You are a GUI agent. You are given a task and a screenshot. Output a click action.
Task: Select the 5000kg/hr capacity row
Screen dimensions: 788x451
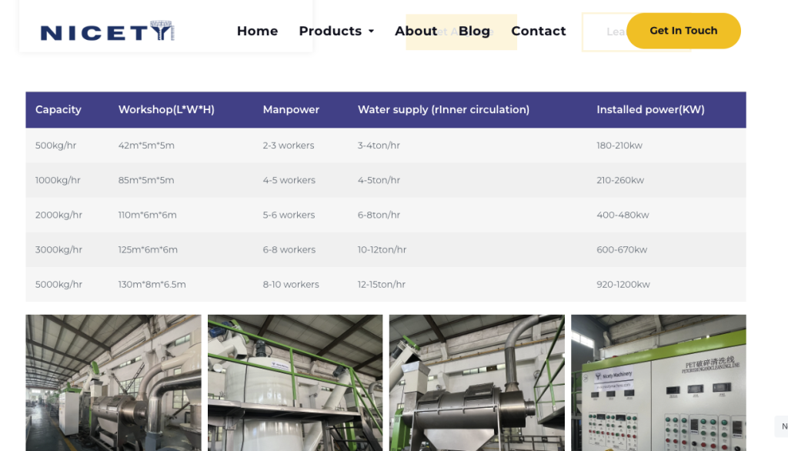coord(58,284)
